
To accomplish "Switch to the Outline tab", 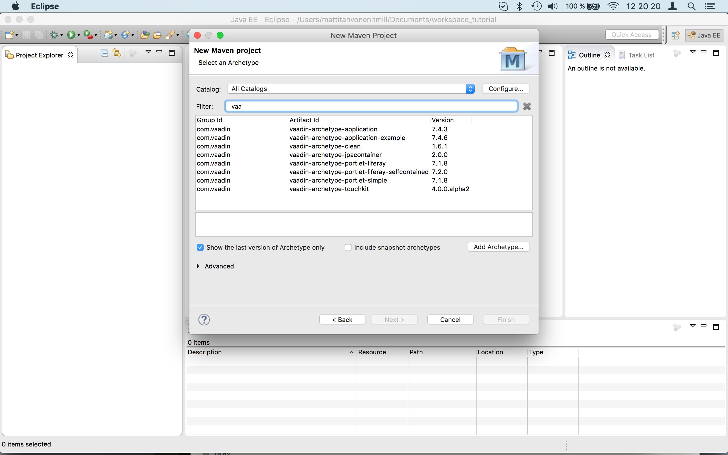I will pos(589,55).
